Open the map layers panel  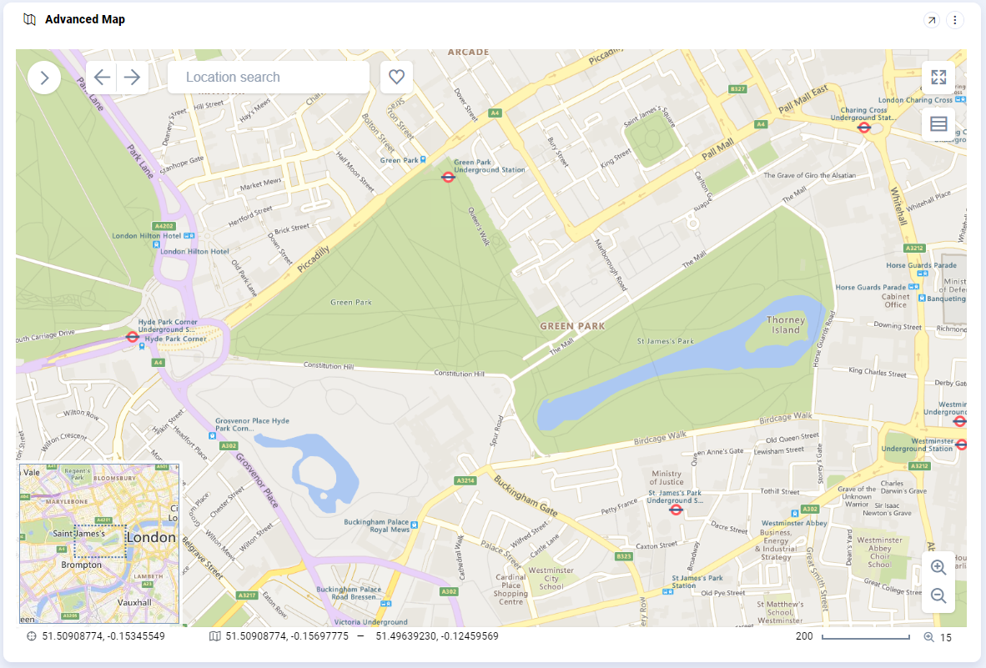938,124
